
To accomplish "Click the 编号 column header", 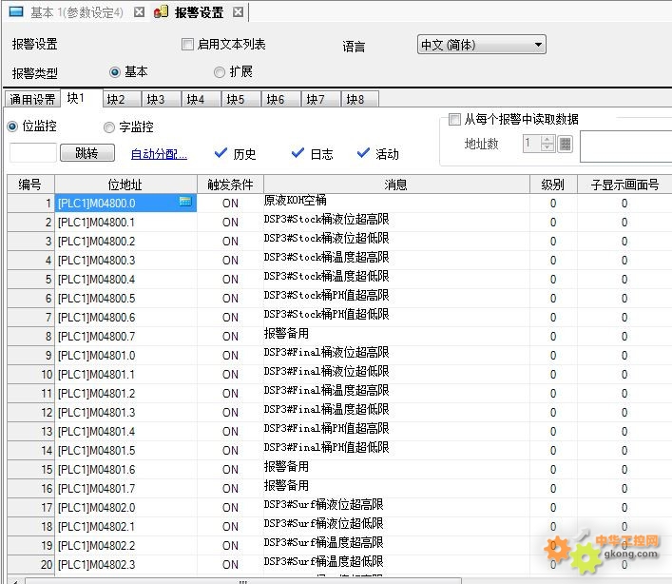I will coord(30,185).
